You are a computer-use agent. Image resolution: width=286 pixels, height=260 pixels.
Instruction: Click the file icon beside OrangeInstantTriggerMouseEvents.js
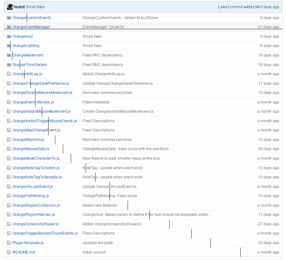coord(9,121)
